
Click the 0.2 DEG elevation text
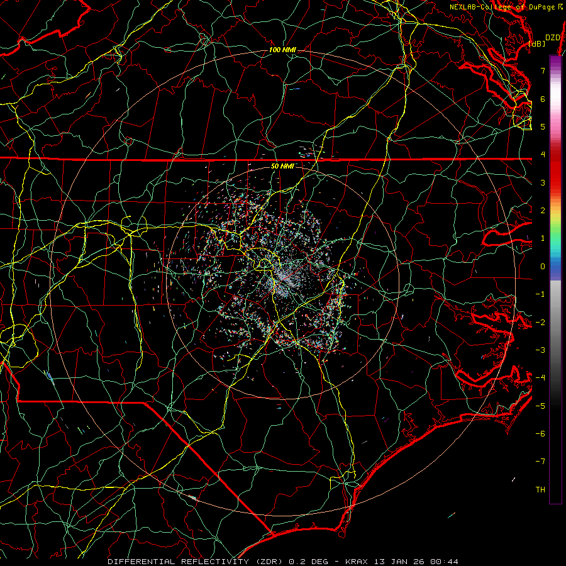tap(308, 562)
